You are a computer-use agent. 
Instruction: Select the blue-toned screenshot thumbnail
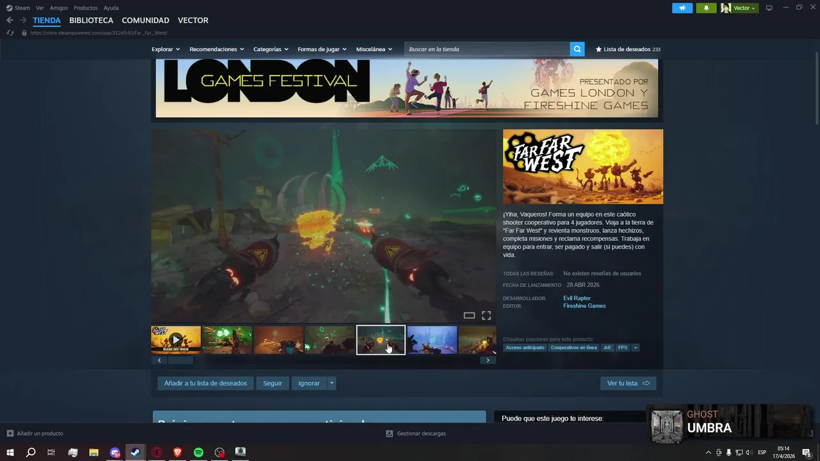pyautogui.click(x=432, y=340)
